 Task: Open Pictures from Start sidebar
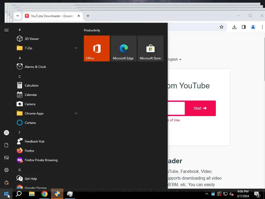(x=6, y=158)
